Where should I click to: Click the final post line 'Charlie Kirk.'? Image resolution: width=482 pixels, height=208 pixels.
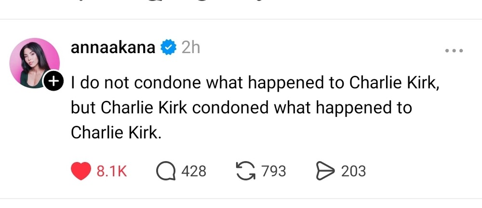[x=115, y=132]
